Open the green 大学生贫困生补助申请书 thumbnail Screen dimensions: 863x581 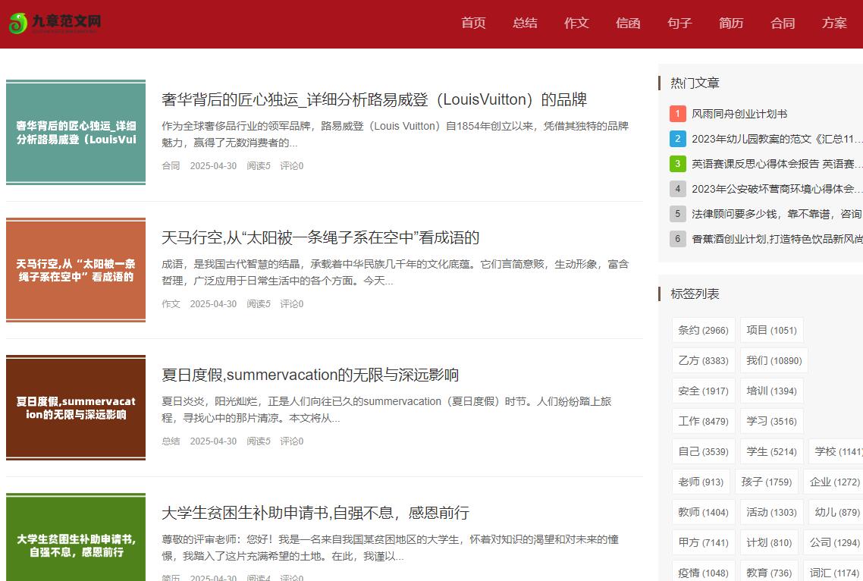(x=76, y=537)
